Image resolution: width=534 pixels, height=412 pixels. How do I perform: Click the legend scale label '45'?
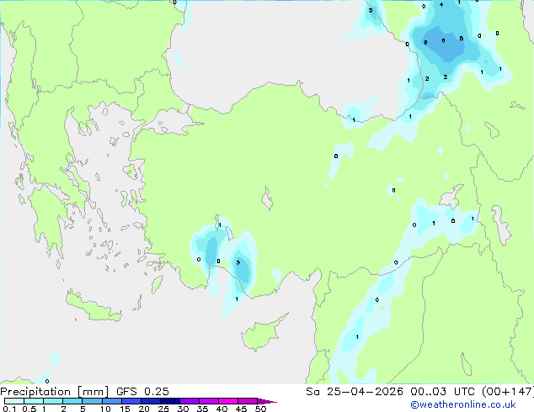[x=242, y=409]
